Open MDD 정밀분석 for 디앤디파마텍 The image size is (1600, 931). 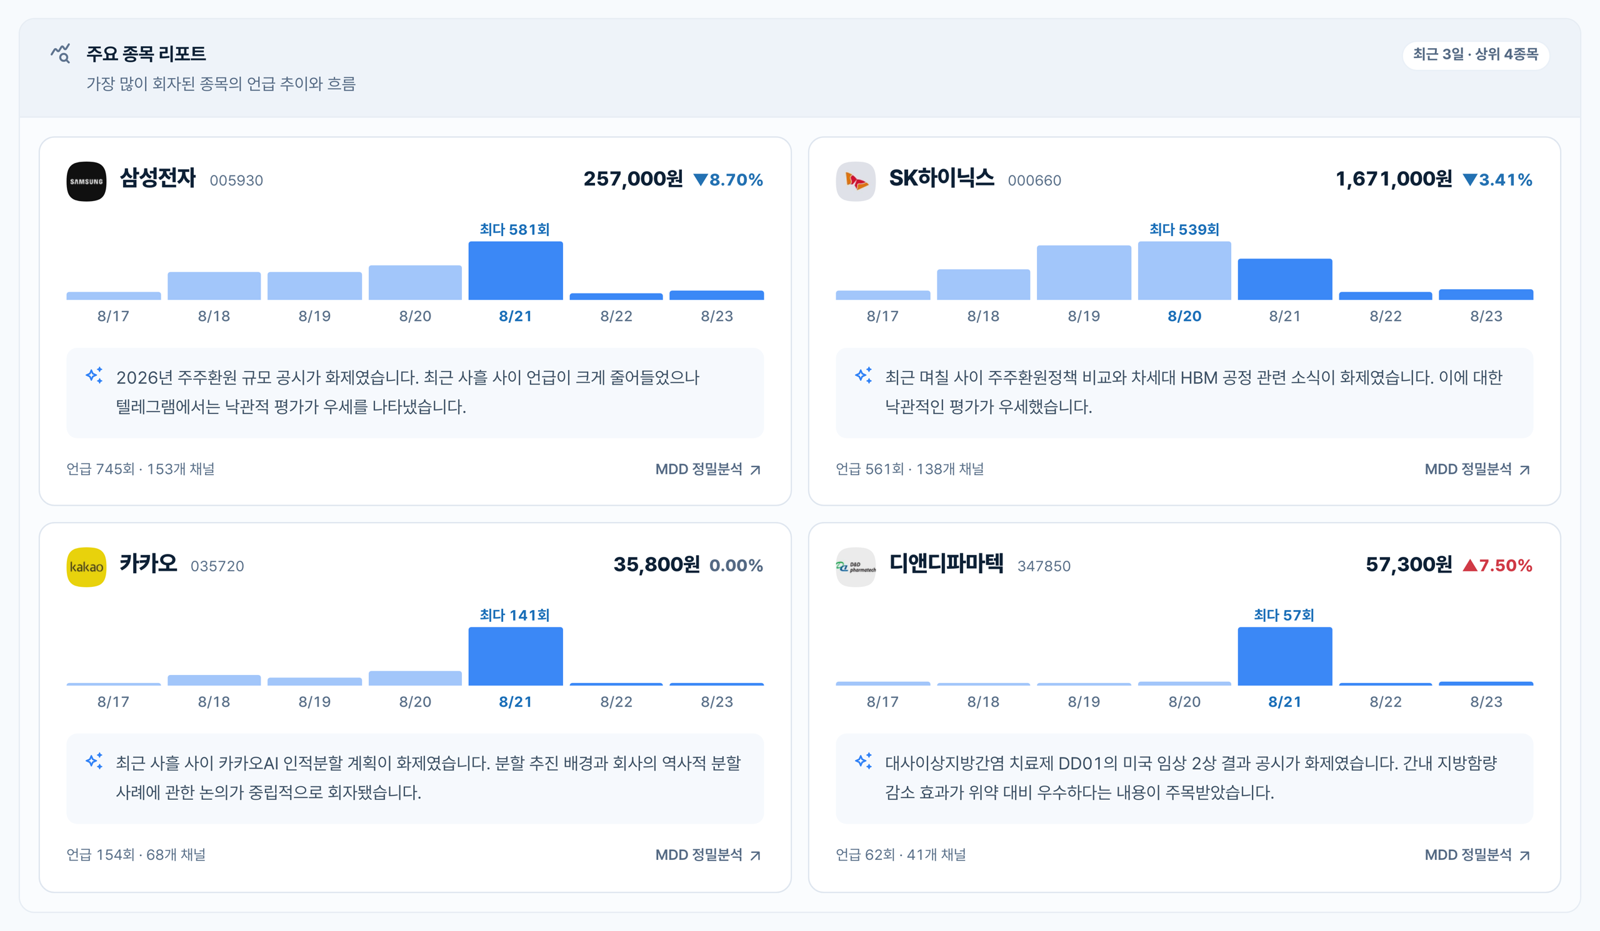(x=1478, y=855)
